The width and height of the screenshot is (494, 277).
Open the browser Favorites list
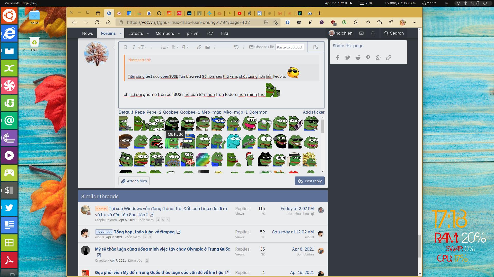368,22
